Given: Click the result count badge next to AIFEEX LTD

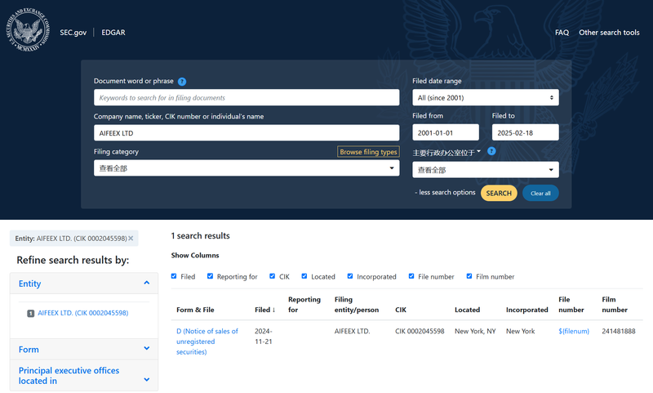Looking at the screenshot, I should pyautogui.click(x=30, y=313).
